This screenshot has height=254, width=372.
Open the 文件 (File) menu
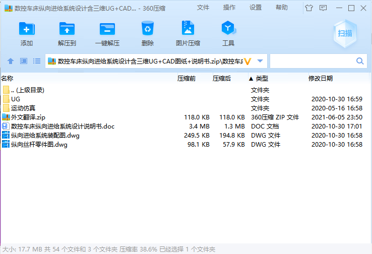[203, 8]
